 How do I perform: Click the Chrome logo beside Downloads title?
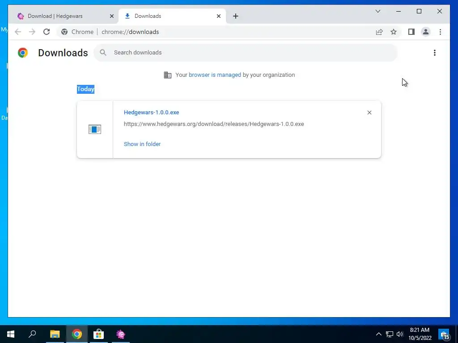[x=23, y=53]
